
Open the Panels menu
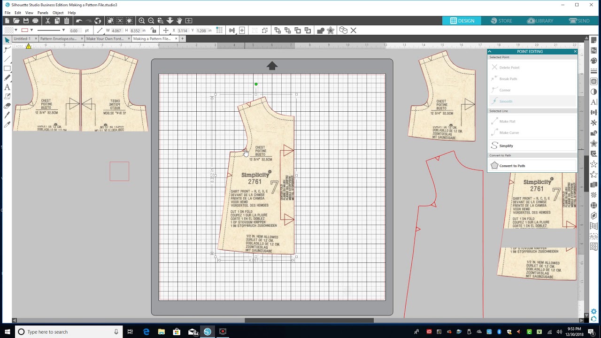43,13
